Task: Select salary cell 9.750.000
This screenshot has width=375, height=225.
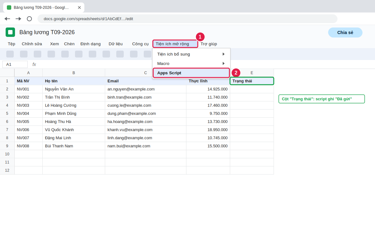Action: tap(208, 113)
